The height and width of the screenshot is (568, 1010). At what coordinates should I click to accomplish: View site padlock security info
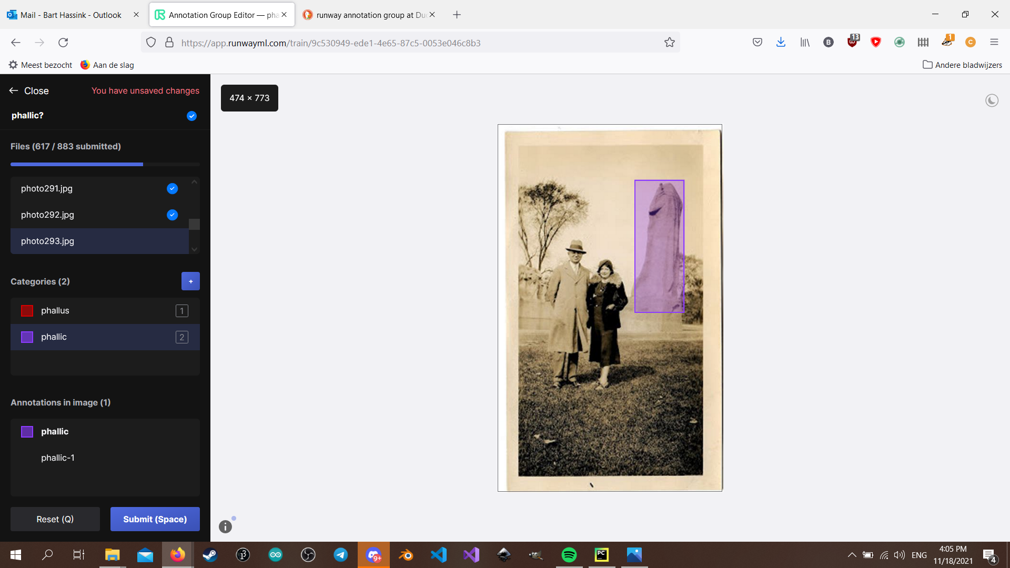click(169, 43)
